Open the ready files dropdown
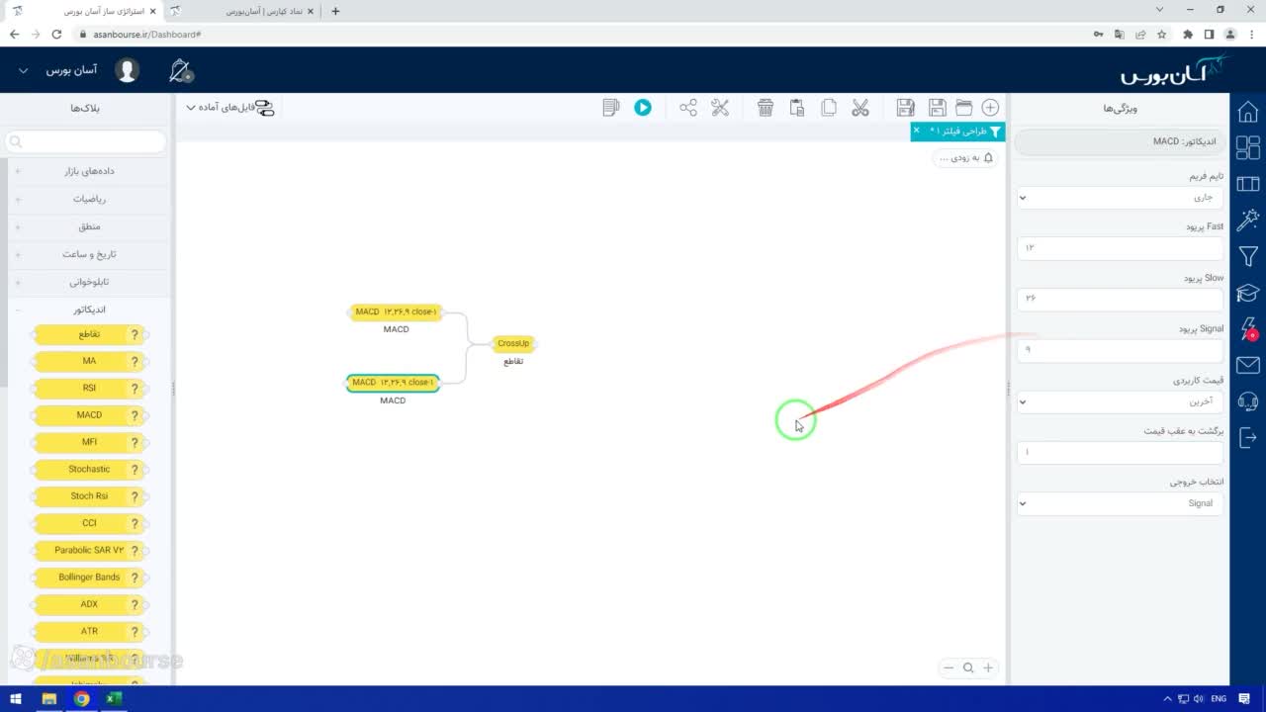This screenshot has height=712, width=1266. point(229,108)
